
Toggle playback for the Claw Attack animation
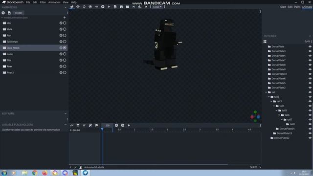point(65,48)
